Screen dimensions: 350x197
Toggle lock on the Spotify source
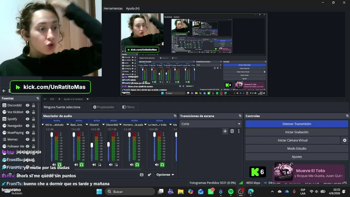click(x=33, y=119)
